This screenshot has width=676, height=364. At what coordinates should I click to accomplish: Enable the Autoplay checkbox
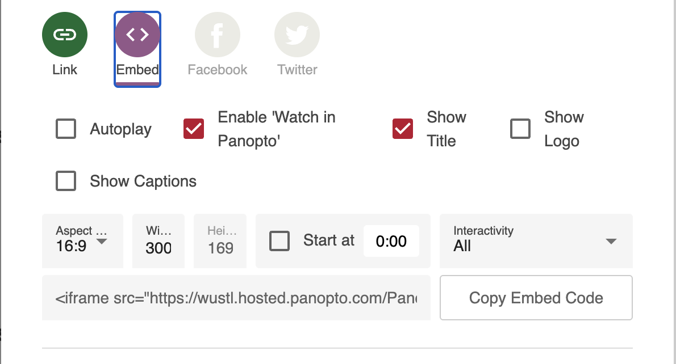pyautogui.click(x=66, y=129)
